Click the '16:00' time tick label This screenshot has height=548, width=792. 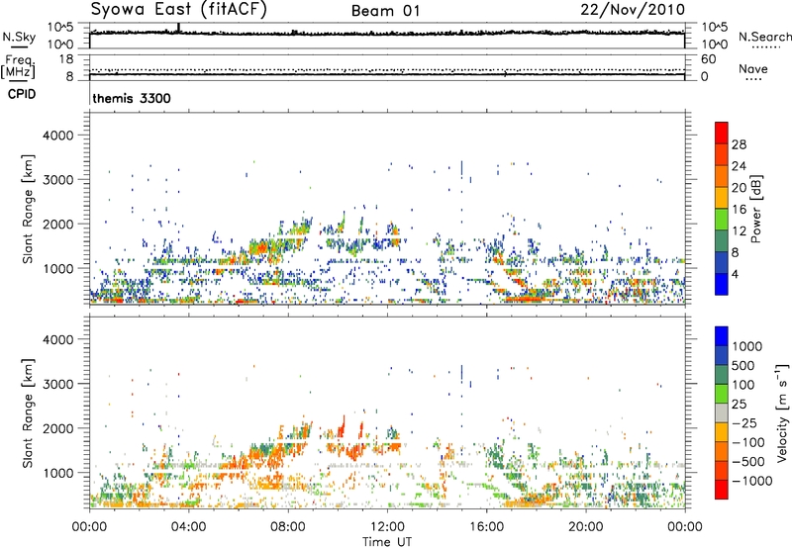(x=486, y=527)
